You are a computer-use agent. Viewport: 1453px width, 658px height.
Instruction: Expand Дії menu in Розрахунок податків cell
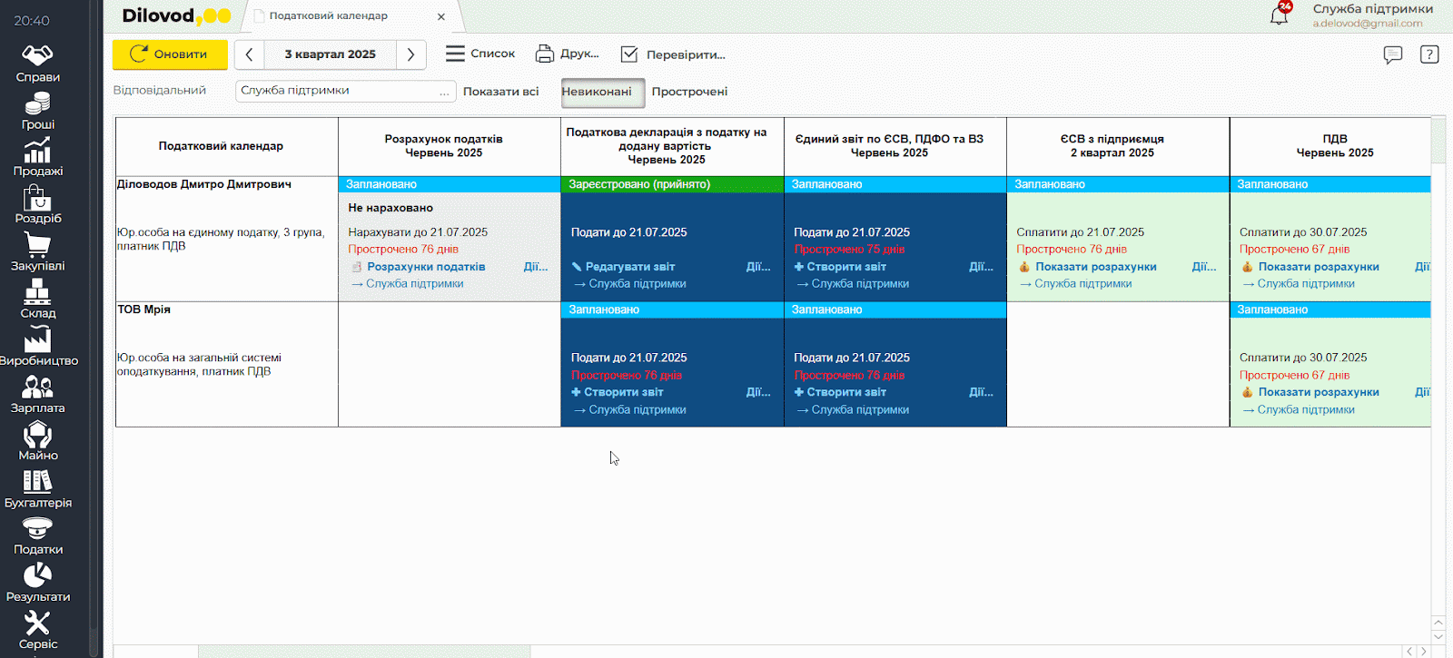pyautogui.click(x=535, y=267)
